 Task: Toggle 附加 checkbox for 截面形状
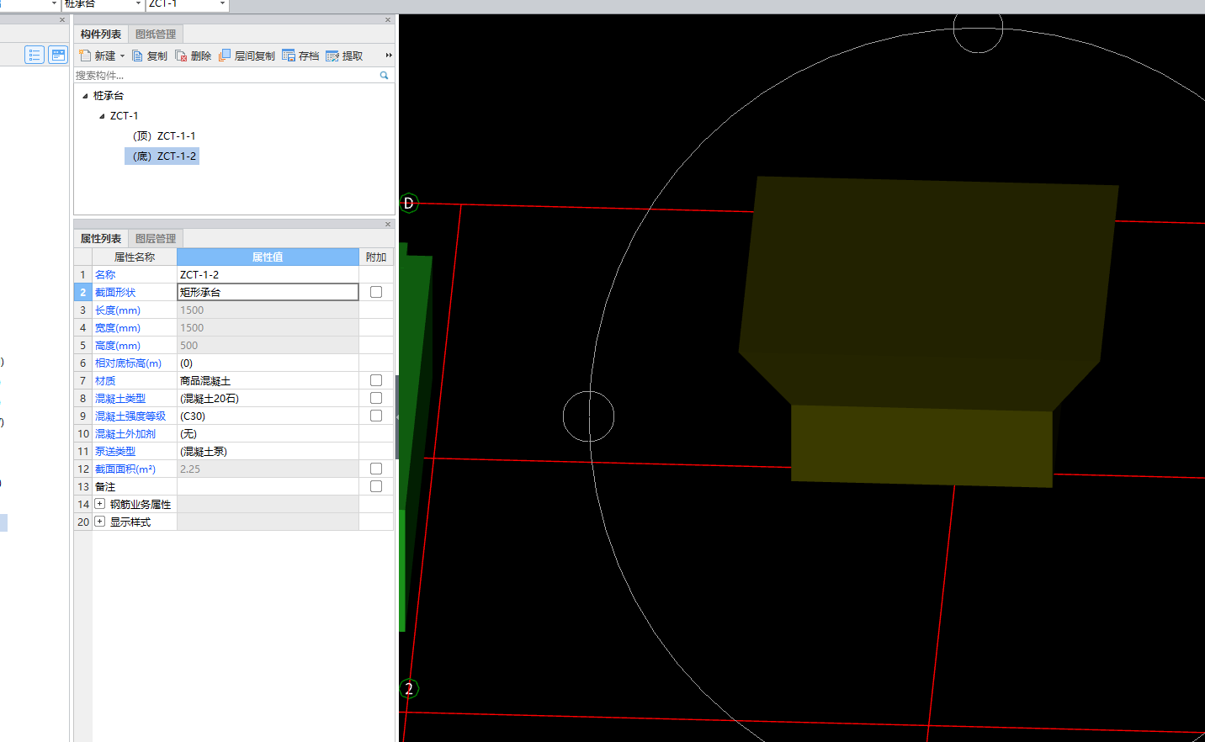(x=376, y=292)
